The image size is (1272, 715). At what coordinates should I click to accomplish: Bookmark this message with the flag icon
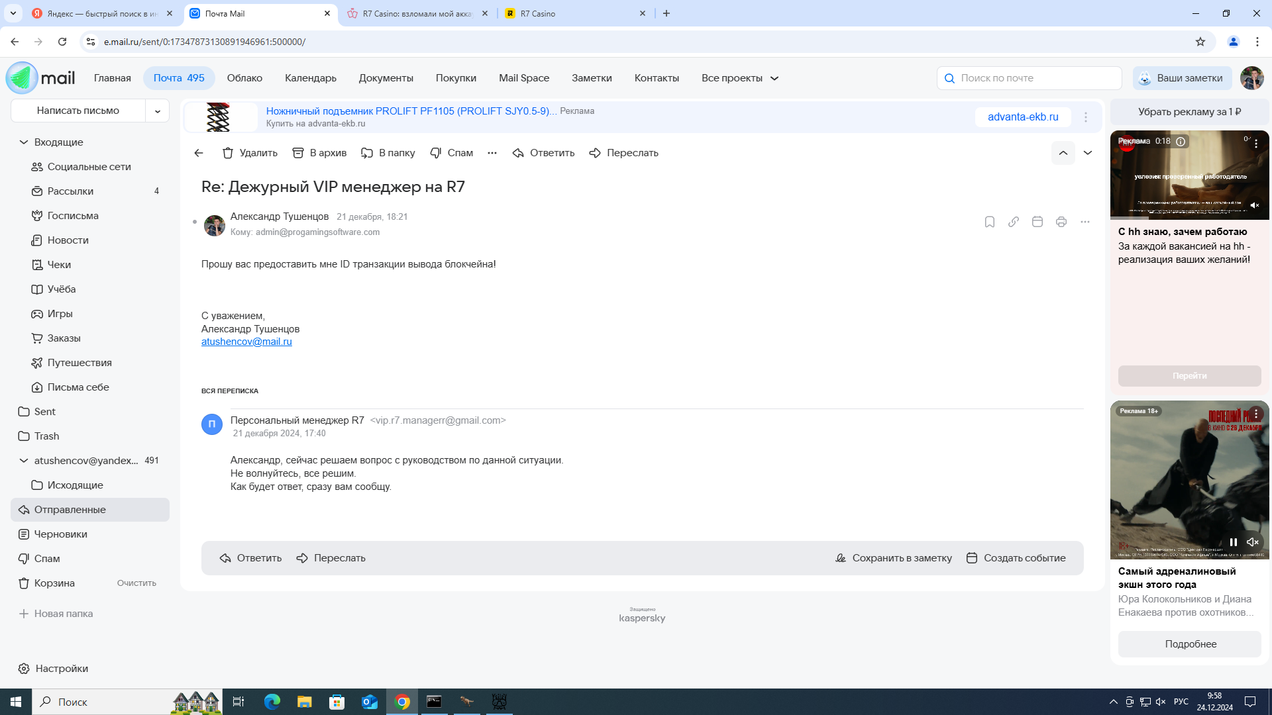(x=990, y=222)
